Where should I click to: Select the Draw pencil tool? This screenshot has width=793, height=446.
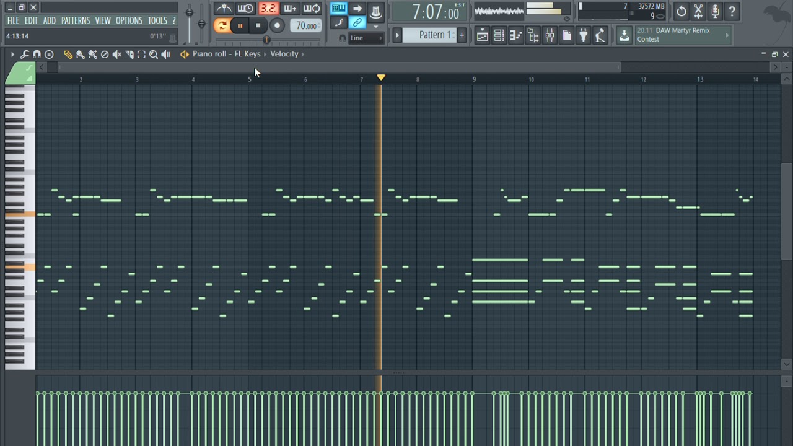68,55
